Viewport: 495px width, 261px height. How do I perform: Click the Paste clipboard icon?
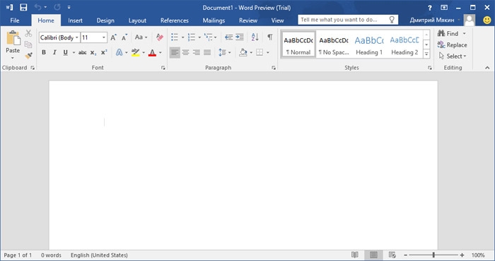tap(13, 38)
